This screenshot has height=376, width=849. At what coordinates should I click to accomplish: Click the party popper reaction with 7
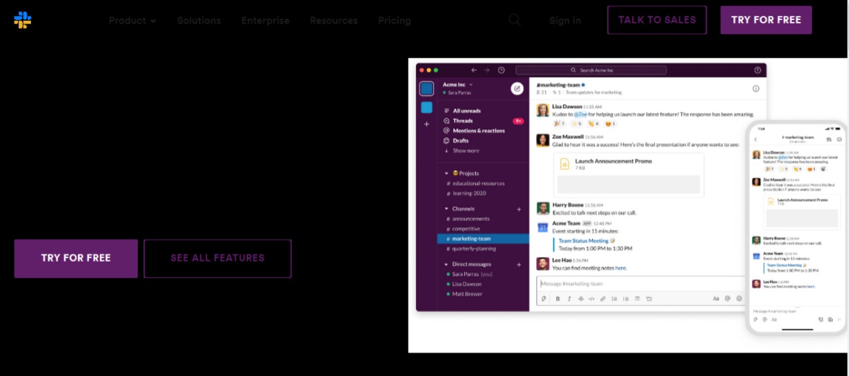pos(560,124)
